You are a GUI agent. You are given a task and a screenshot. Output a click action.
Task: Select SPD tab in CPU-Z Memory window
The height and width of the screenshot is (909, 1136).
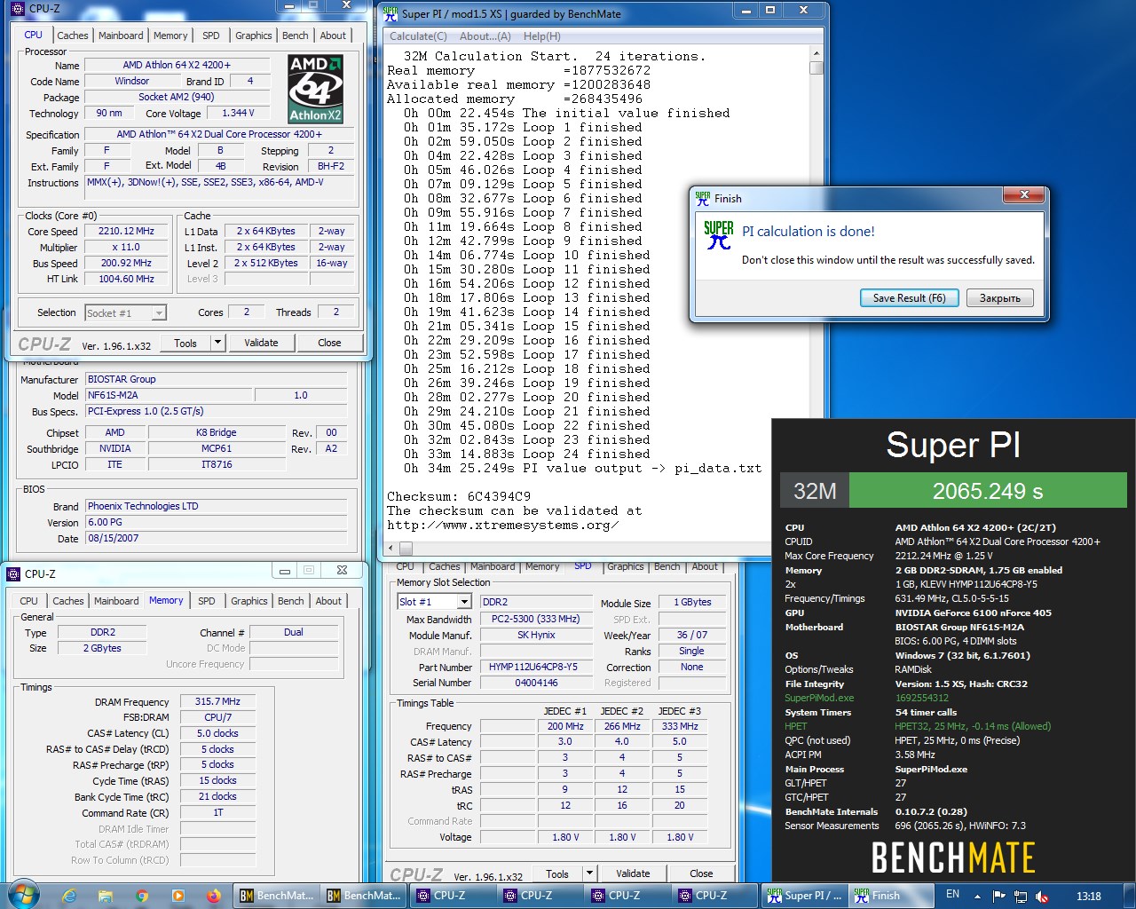207,601
